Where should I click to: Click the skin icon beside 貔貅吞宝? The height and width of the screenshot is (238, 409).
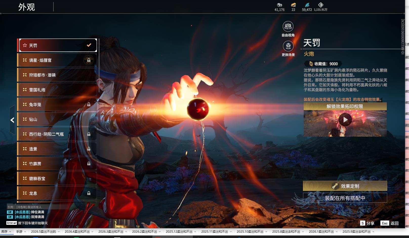click(x=25, y=178)
